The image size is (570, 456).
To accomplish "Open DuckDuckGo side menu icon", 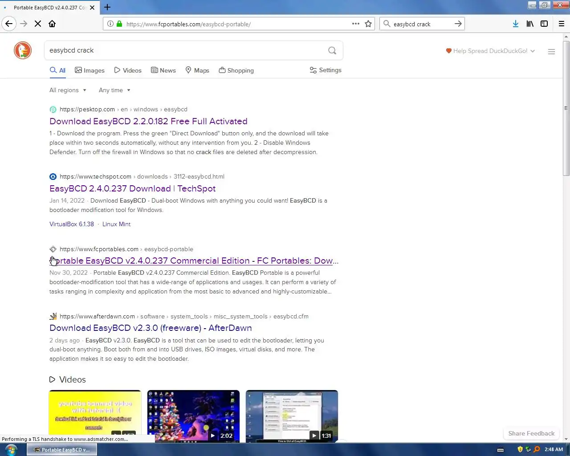I will (551, 52).
